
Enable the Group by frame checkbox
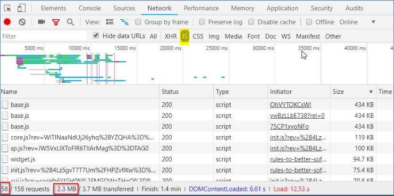(138, 22)
